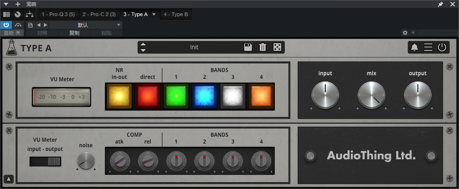Click the COMP atk knob
Image resolution: width=459 pixels, height=189 pixels.
pos(120,161)
